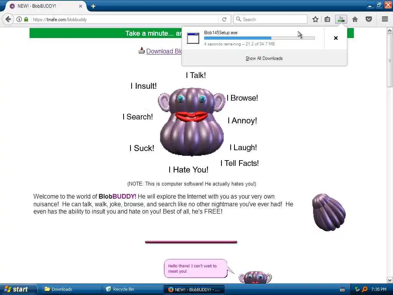
Task: Click the I Insult! text
Action: 144,86
